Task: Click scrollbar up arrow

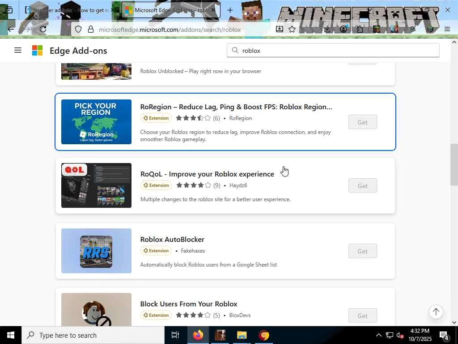Action: pyautogui.click(x=454, y=42)
